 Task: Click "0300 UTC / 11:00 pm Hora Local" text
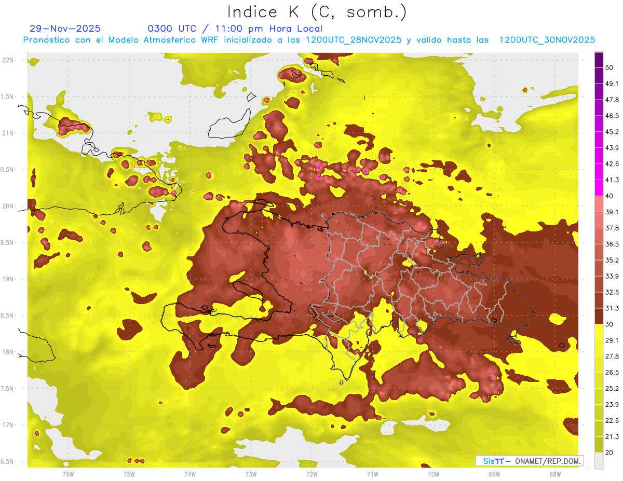[235, 29]
